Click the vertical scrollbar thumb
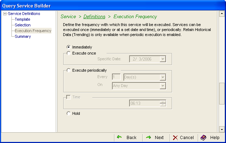Screen dimensions: 226x143 point(222,93)
